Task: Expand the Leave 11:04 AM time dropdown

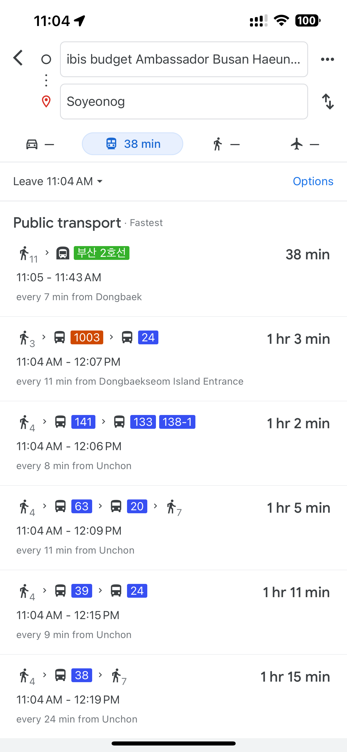Action: click(x=58, y=181)
